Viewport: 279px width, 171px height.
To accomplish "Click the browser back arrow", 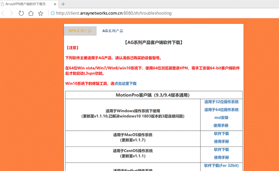I will 3,13.
